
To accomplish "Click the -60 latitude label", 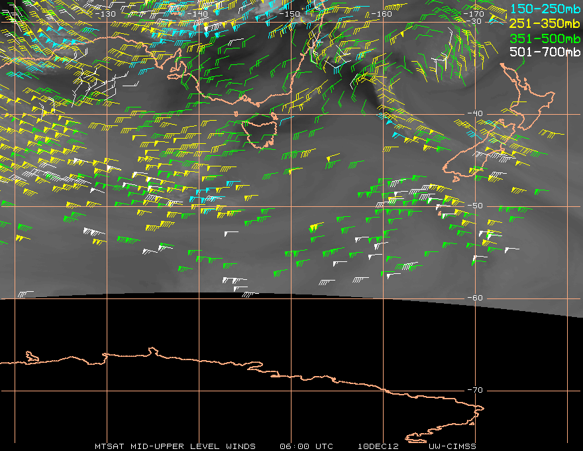I will click(x=475, y=298).
